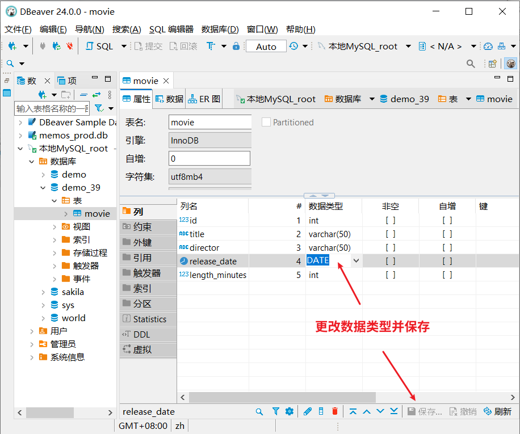Image resolution: width=520 pixels, height=434 pixels.
Task: Click the search icon in bottom bar
Action: tap(259, 411)
